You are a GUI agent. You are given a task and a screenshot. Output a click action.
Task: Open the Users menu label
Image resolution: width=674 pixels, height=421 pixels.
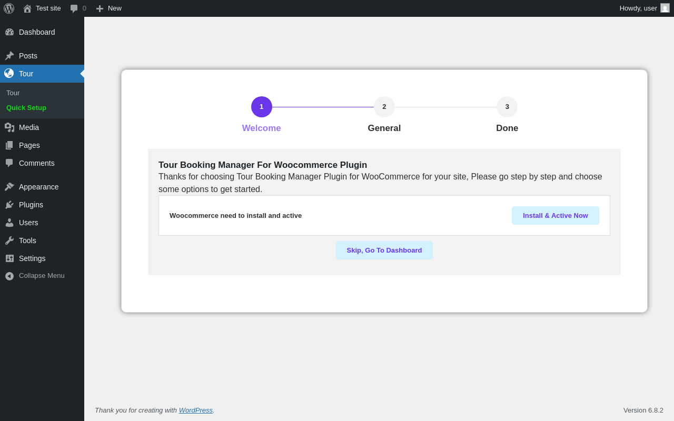(x=28, y=223)
